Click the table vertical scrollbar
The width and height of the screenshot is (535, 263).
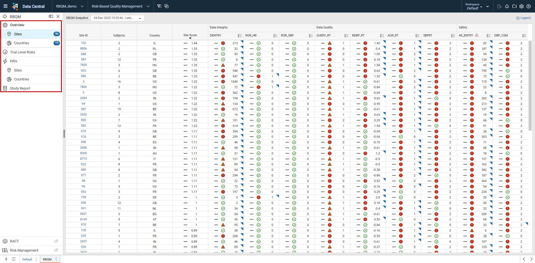click(530, 86)
